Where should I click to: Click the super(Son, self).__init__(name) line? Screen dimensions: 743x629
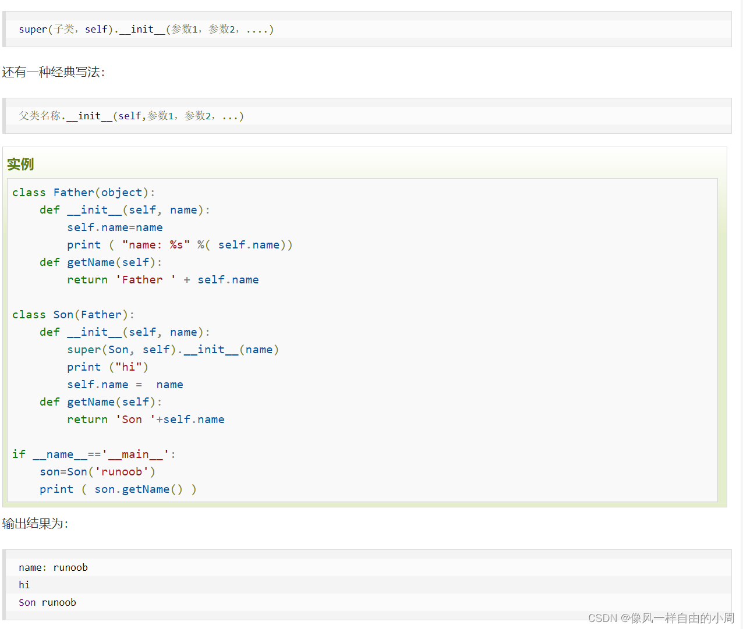173,350
